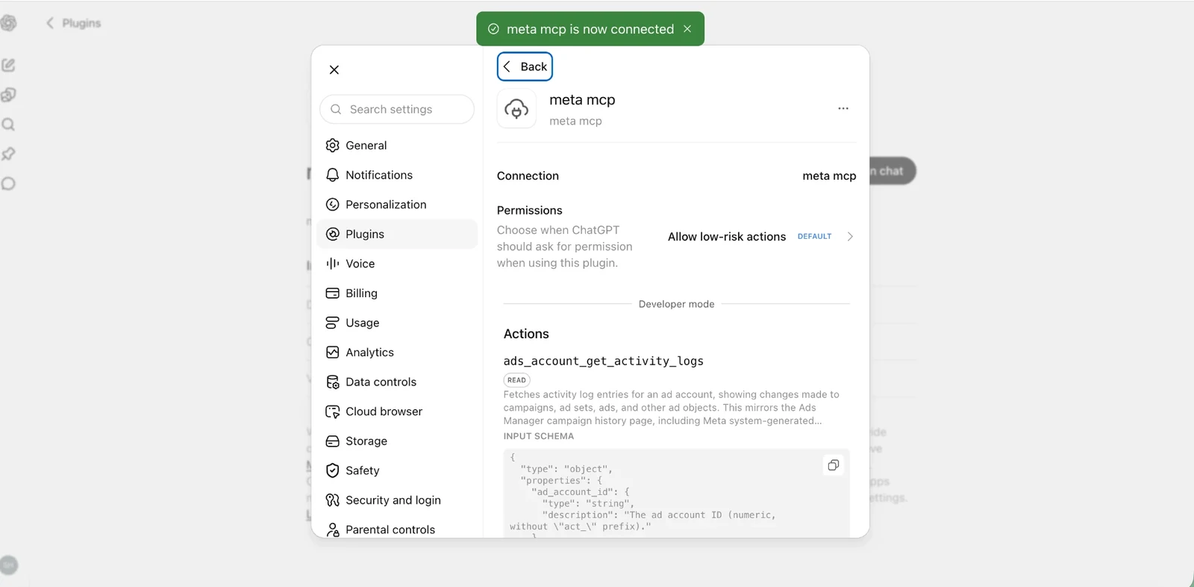Click the meta mcp plugin cloud icon
1194x587 pixels.
(516, 109)
